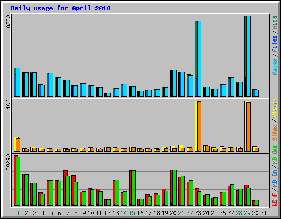Screen dimensions: 281x219
Task: Click day 23 label on the axis
Action: 198,213
